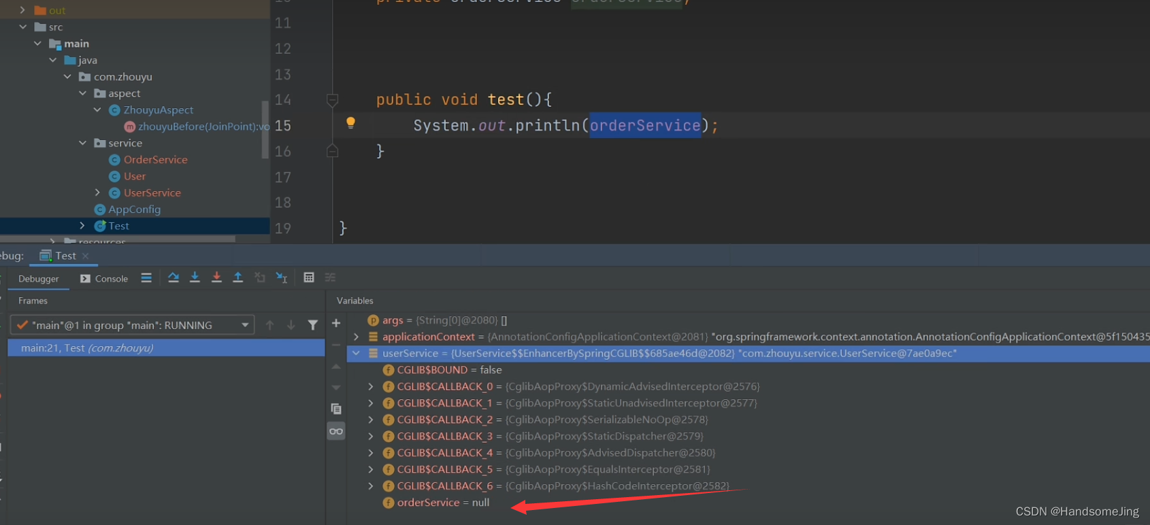1150x525 pixels.
Task: Click the Trace Current Stream Chain icon
Action: pos(331,277)
